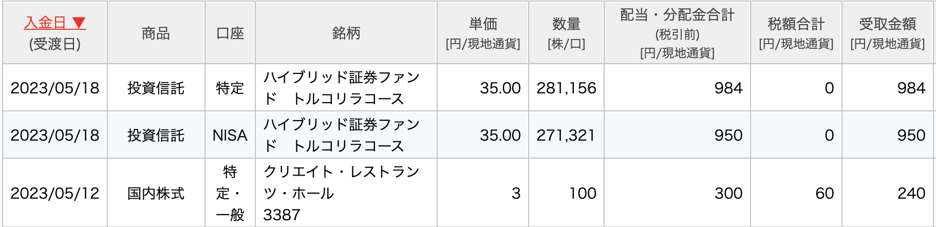Image resolution: width=936 pixels, height=227 pixels.
Task: Select the first 2023/05/18 date cell
Action: pyautogui.click(x=55, y=88)
